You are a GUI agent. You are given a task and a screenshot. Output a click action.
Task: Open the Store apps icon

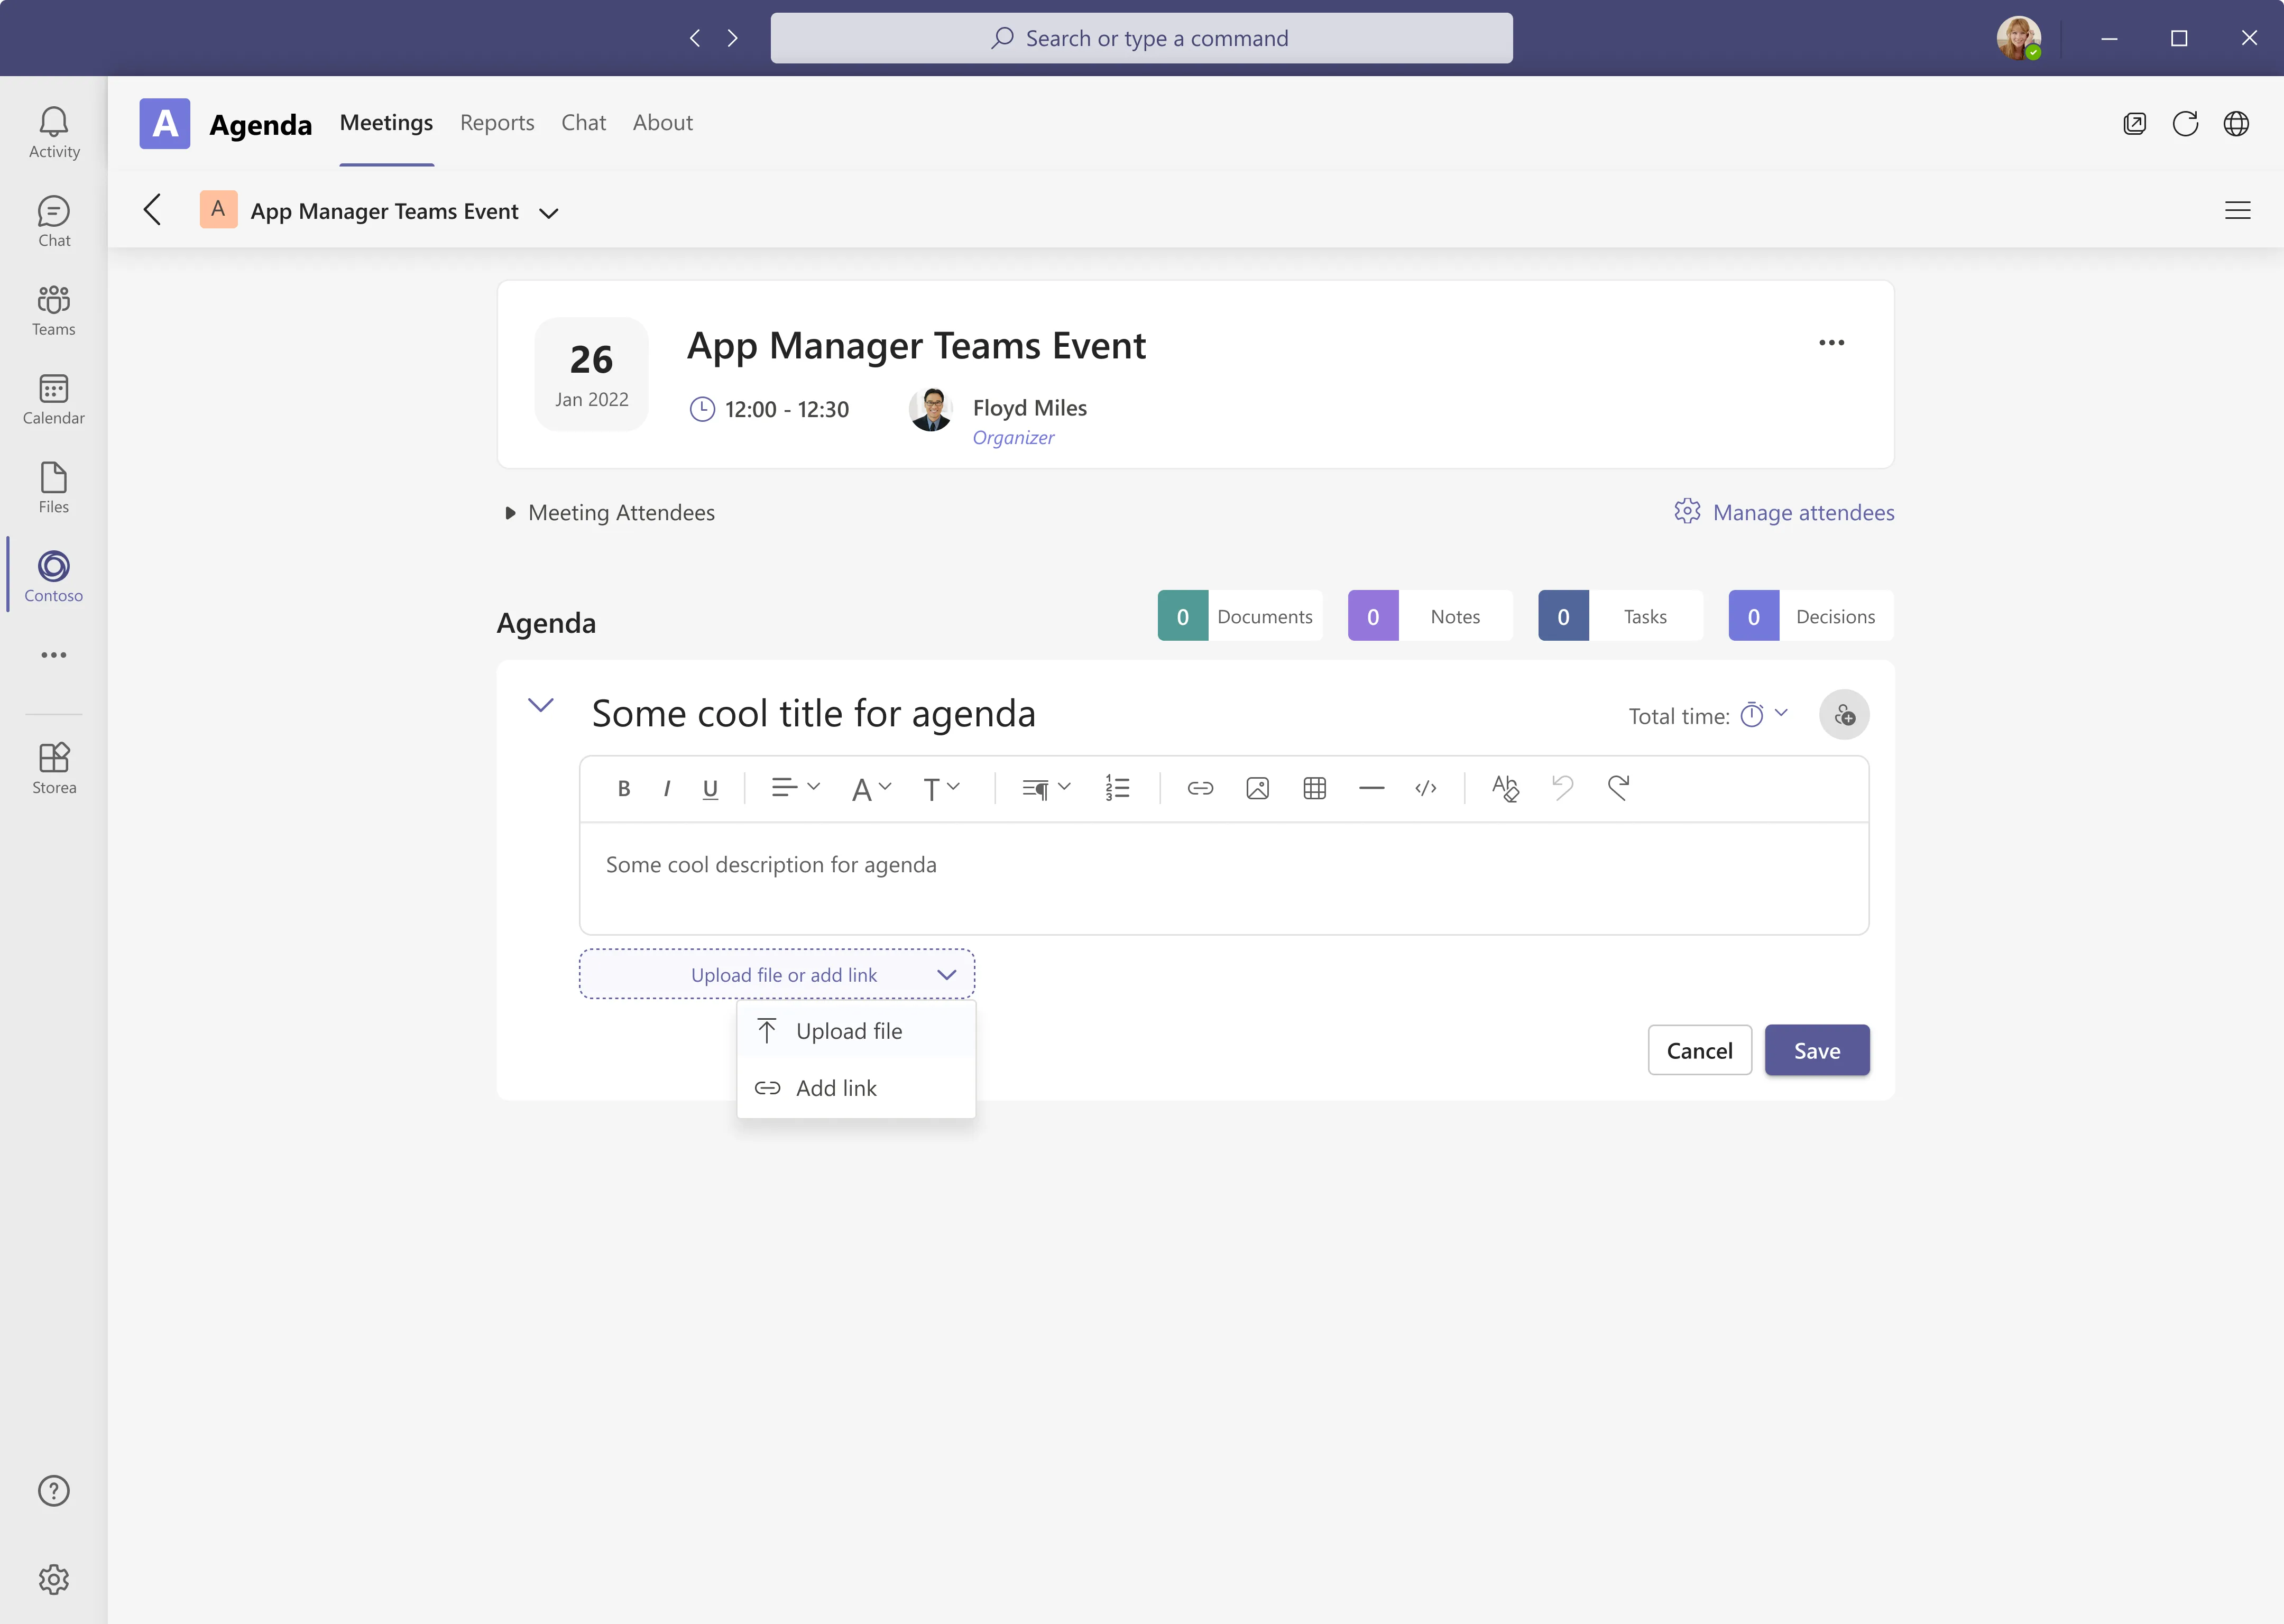pyautogui.click(x=54, y=769)
